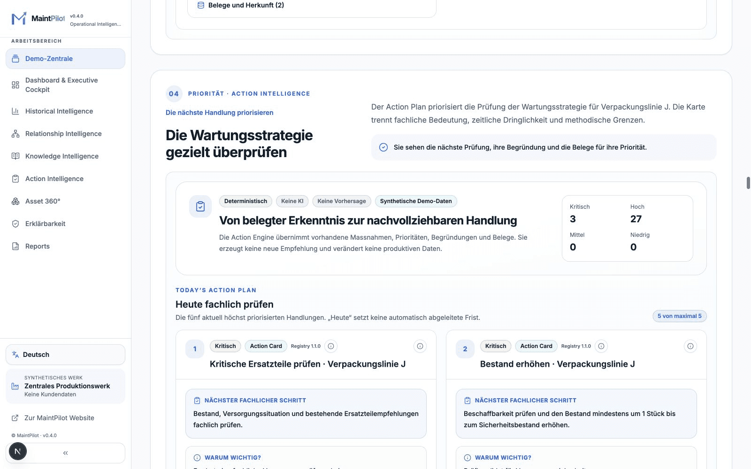Image resolution: width=751 pixels, height=469 pixels.
Task: Click Kritisch badge on card 1
Action: [x=225, y=346]
